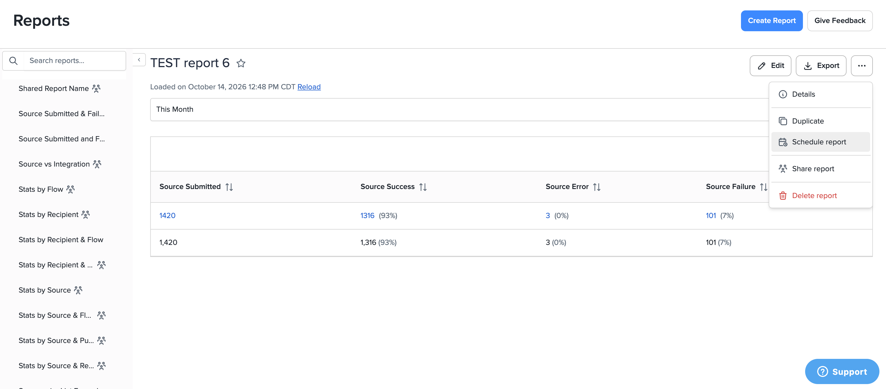The height and width of the screenshot is (389, 886).
Task: Click shared icon beside Stats by Flow
Action: coord(70,189)
